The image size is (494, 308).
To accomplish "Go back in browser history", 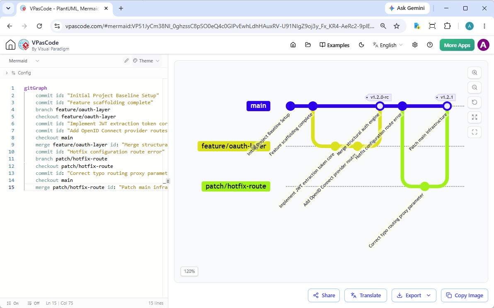I will [10, 26].
